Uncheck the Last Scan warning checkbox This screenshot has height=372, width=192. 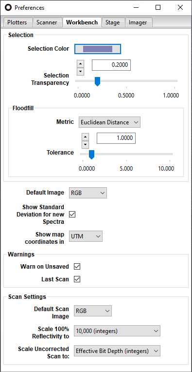pos(77,279)
